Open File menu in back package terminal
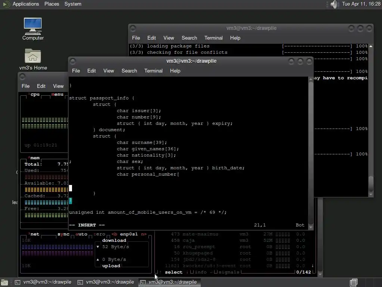 click(x=136, y=38)
